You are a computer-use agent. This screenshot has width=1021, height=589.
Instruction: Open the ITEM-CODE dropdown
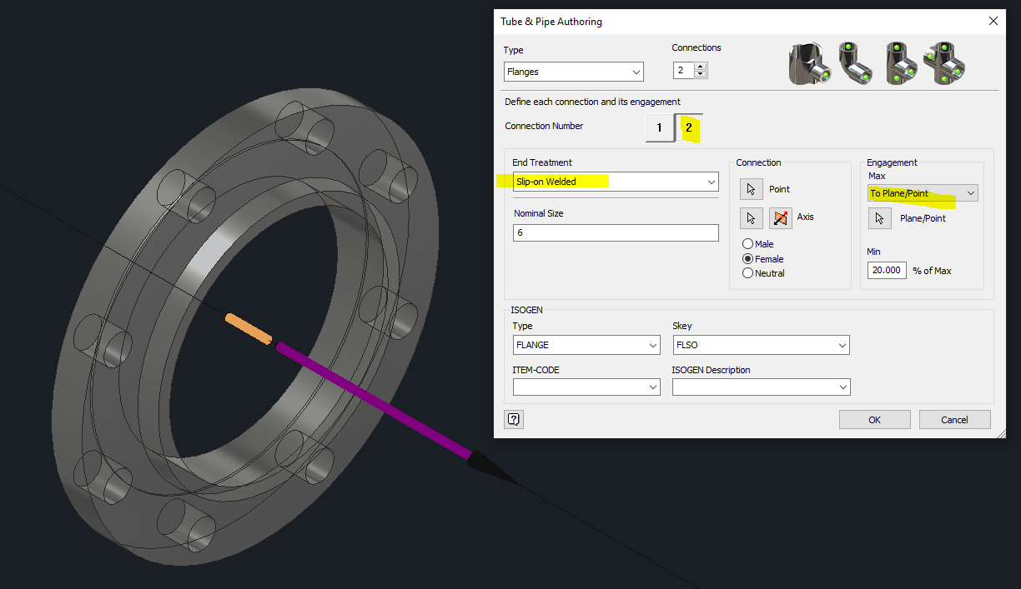point(587,387)
